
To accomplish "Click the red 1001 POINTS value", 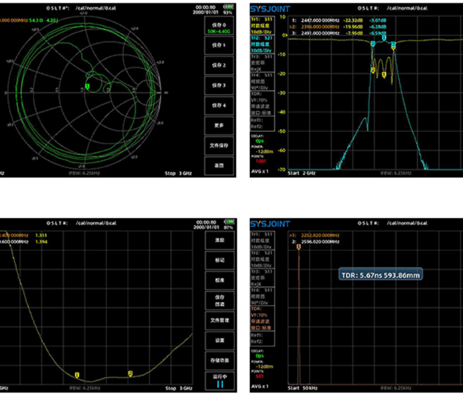I will point(261,161).
